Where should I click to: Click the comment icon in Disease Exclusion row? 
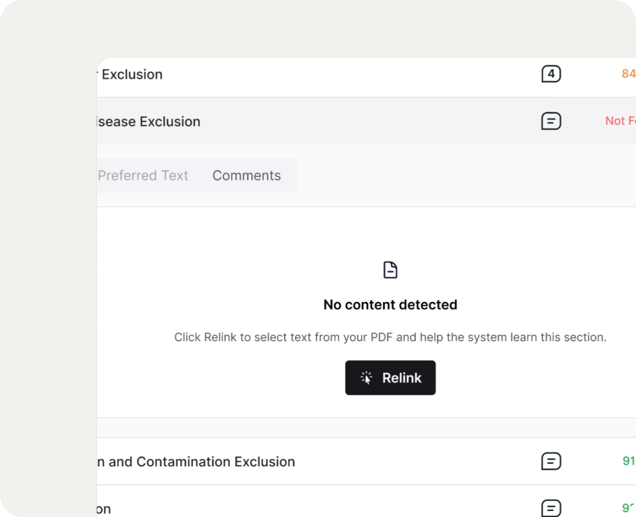(x=551, y=121)
